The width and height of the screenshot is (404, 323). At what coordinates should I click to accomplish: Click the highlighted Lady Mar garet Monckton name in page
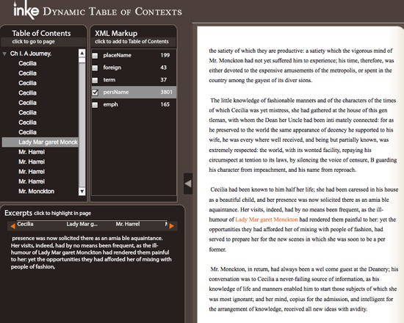click(267, 219)
